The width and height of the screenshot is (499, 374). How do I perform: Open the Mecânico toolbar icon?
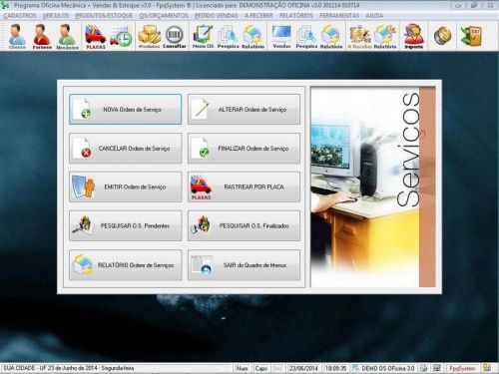pyautogui.click(x=67, y=36)
